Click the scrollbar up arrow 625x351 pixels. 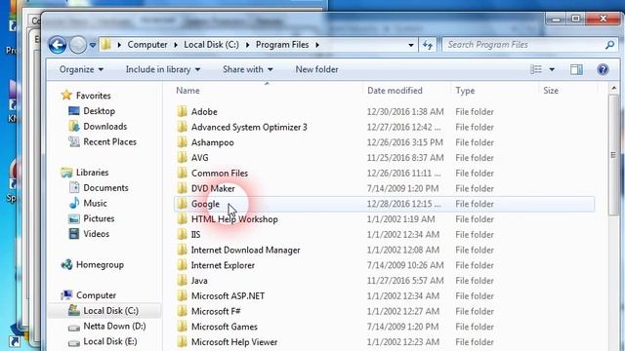pyautogui.click(x=613, y=88)
